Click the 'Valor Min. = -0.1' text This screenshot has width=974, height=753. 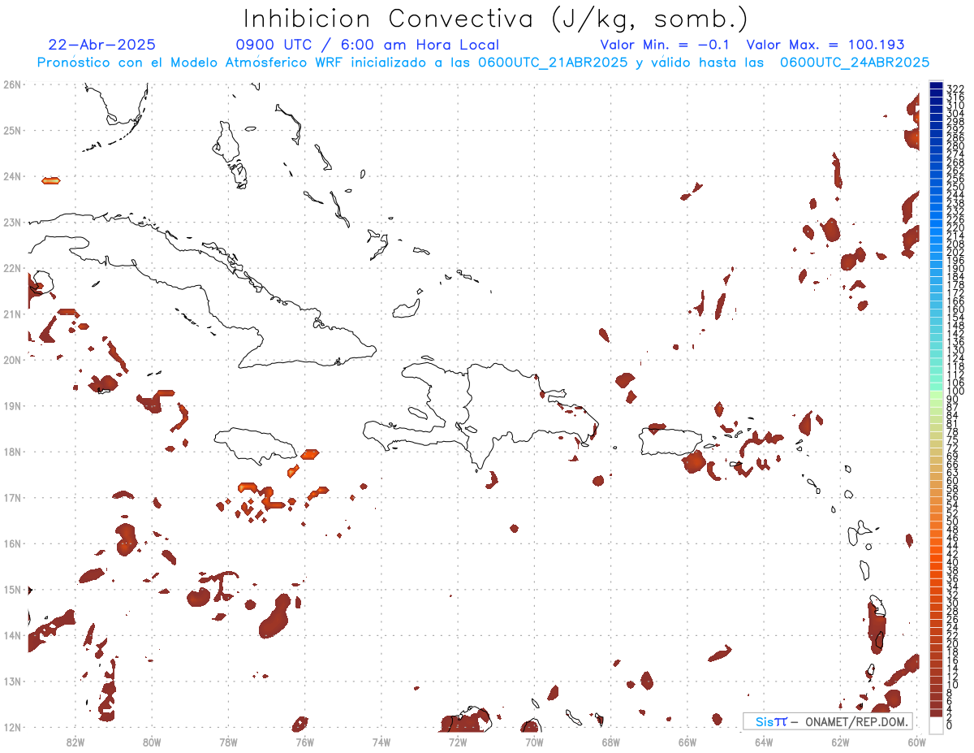pos(665,45)
